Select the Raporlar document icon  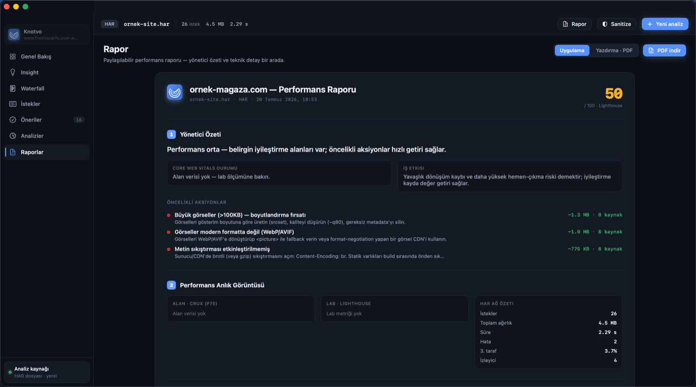point(13,152)
